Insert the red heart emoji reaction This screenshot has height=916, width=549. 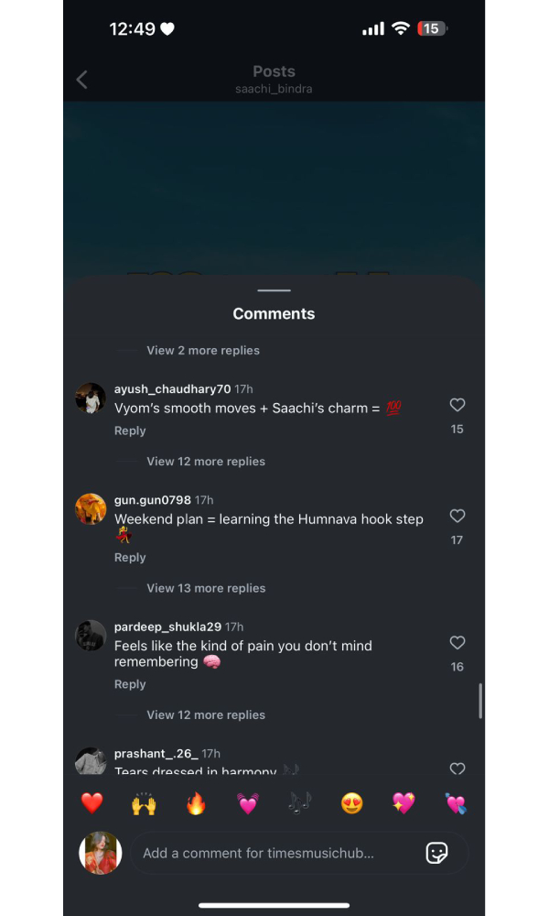coord(91,803)
